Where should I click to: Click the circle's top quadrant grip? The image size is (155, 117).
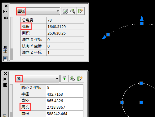tap(141, 83)
